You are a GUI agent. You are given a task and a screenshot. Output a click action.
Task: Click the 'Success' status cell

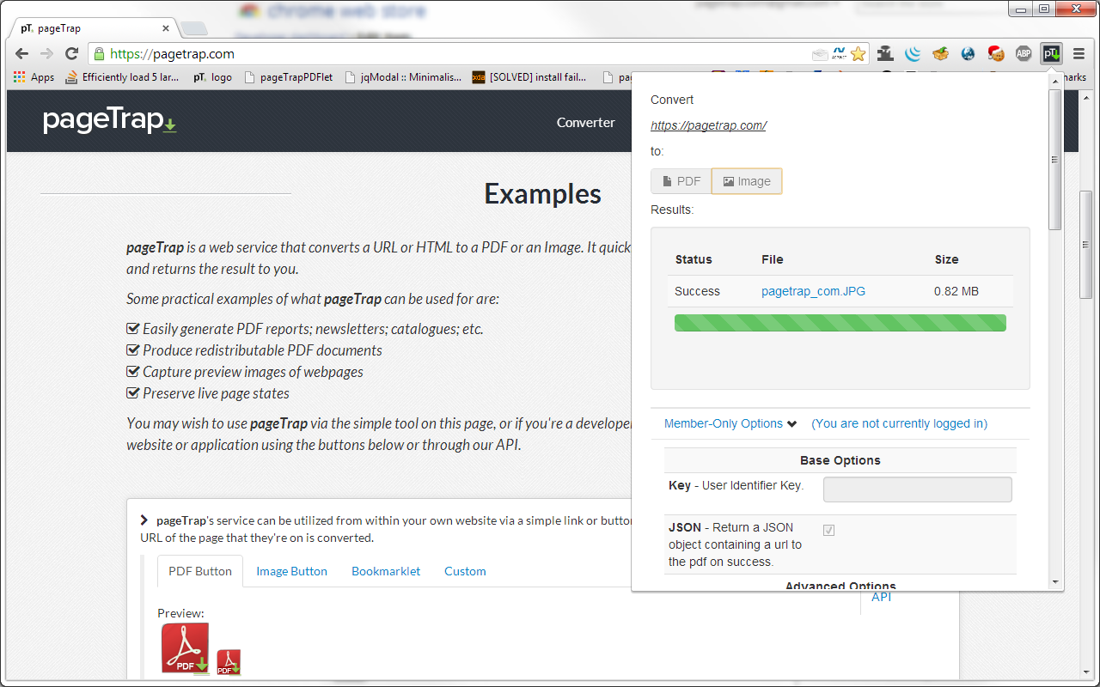point(697,291)
